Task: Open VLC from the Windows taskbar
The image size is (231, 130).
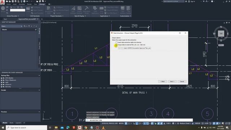Action: click(103, 127)
